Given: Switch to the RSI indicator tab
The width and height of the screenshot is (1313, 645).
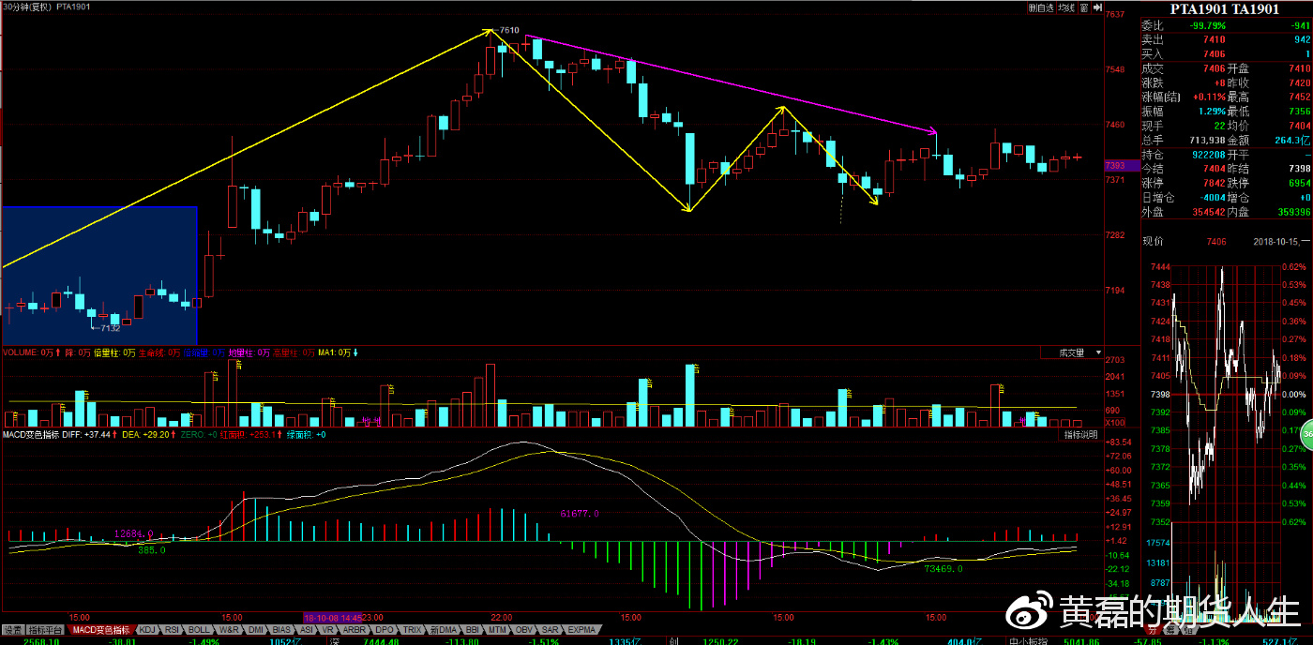Looking at the screenshot, I should tap(172, 630).
